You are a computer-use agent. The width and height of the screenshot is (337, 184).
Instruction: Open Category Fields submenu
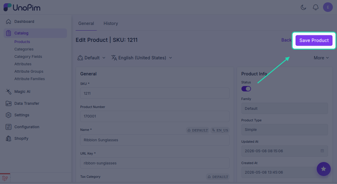tap(28, 57)
